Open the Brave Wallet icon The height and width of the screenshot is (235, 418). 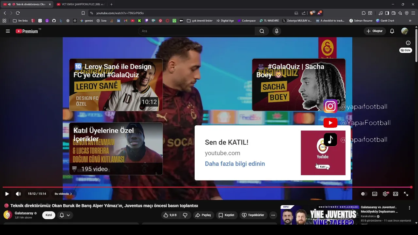click(x=394, y=13)
